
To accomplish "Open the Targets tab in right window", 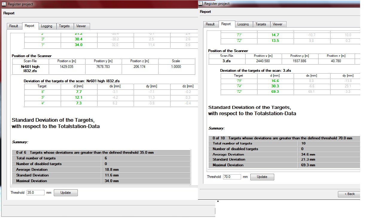I will pyautogui.click(x=261, y=24).
